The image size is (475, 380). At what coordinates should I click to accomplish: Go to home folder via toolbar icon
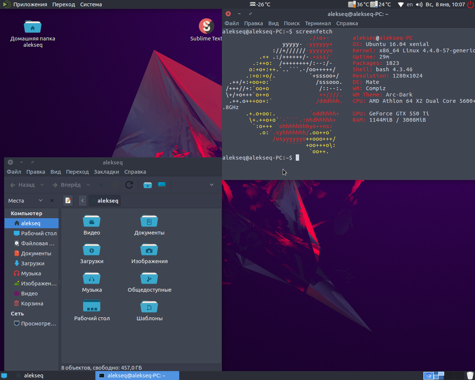coord(148,185)
